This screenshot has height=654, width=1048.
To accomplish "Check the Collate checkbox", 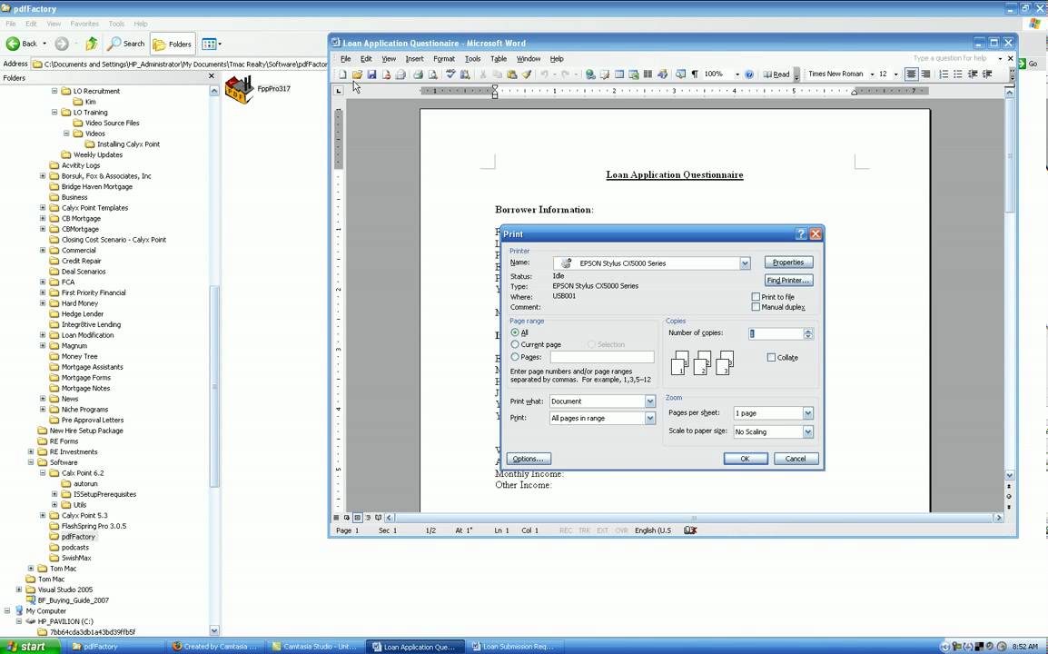I will coord(771,358).
